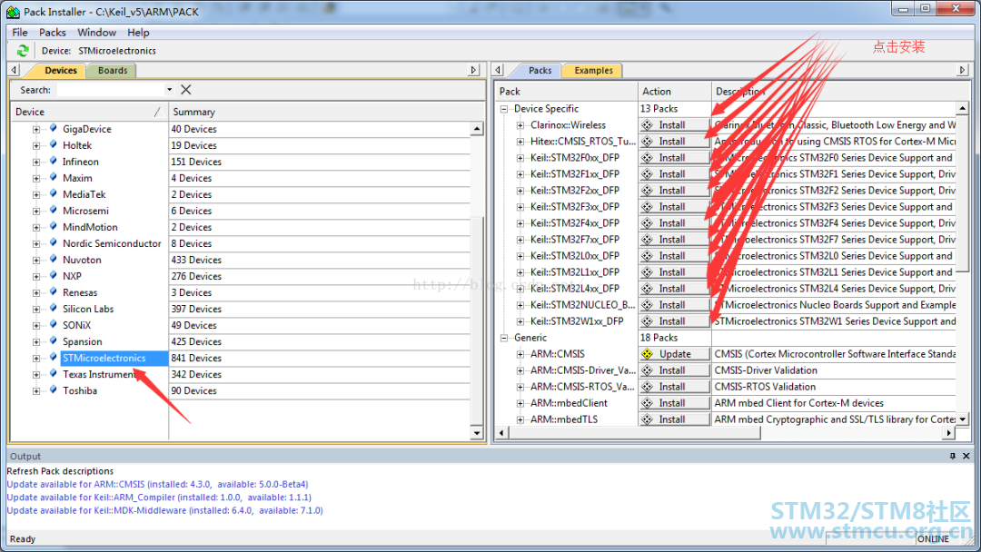Expand the Infineon vendor node
The height and width of the screenshot is (552, 981).
click(36, 162)
